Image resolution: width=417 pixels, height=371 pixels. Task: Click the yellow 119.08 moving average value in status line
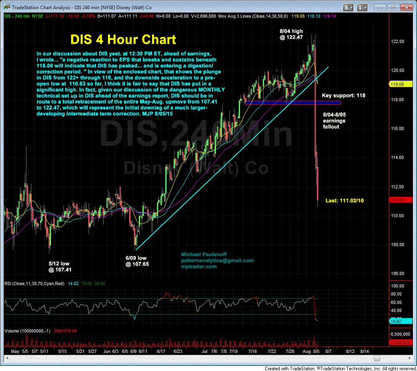[x=298, y=16]
